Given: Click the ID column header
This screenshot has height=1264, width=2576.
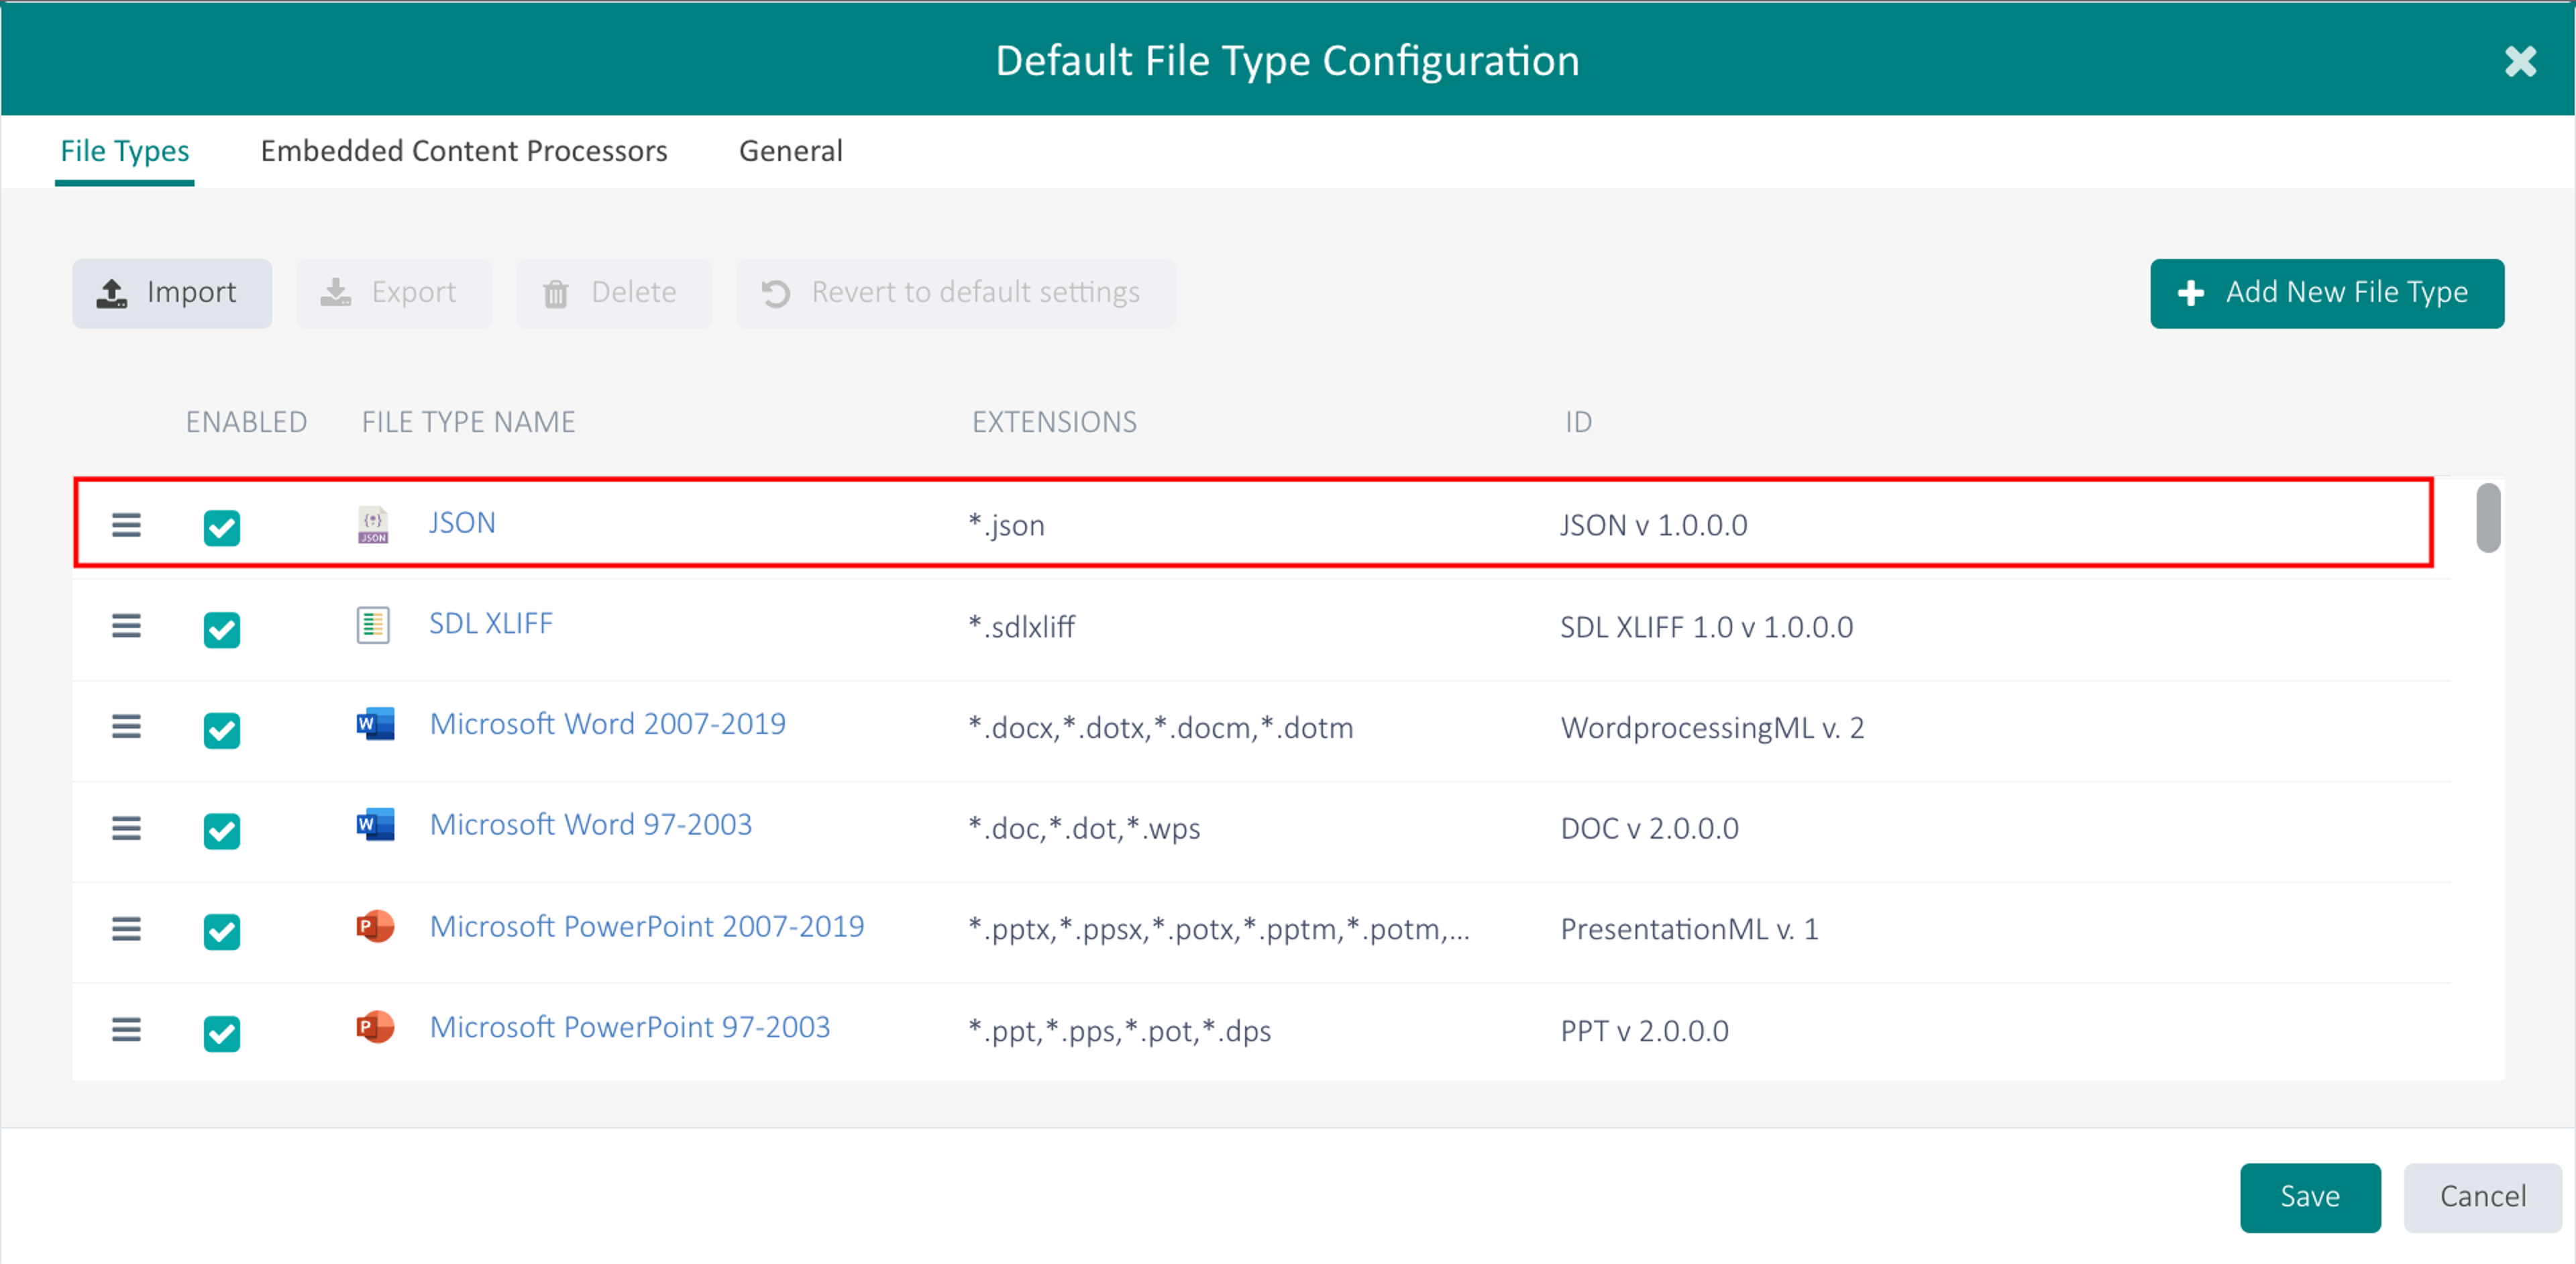Looking at the screenshot, I should tap(1578, 422).
